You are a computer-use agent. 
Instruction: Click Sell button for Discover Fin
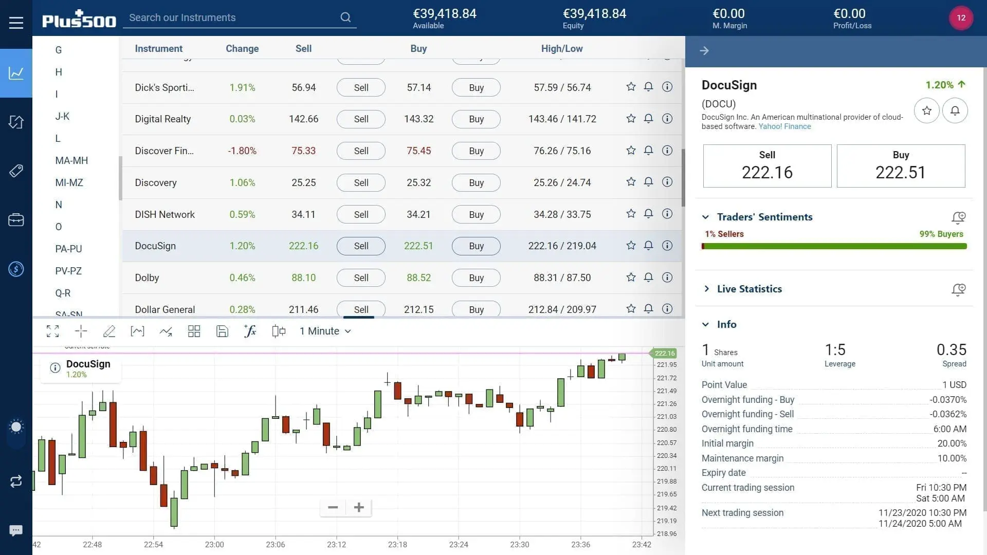(361, 151)
